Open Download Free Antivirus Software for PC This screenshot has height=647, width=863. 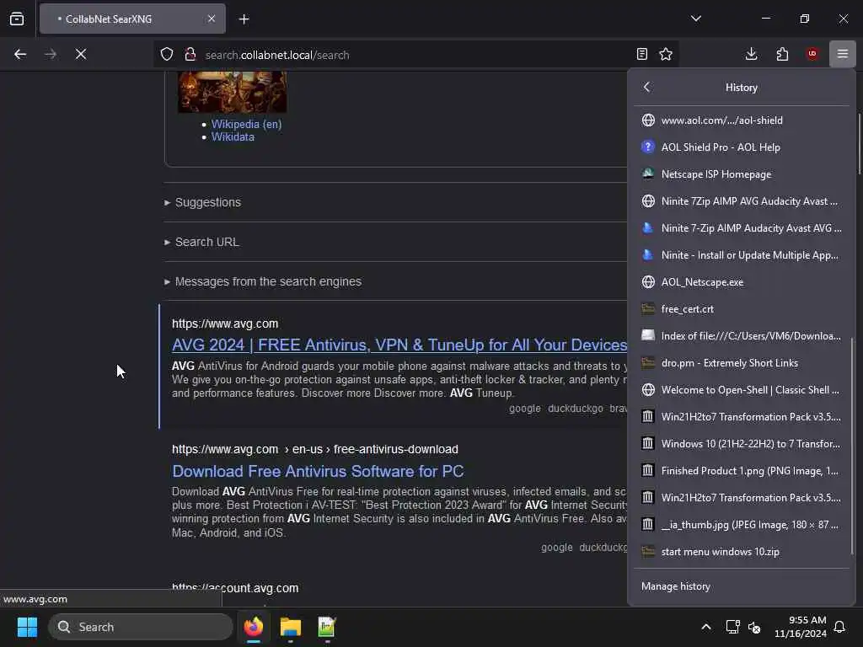point(318,472)
